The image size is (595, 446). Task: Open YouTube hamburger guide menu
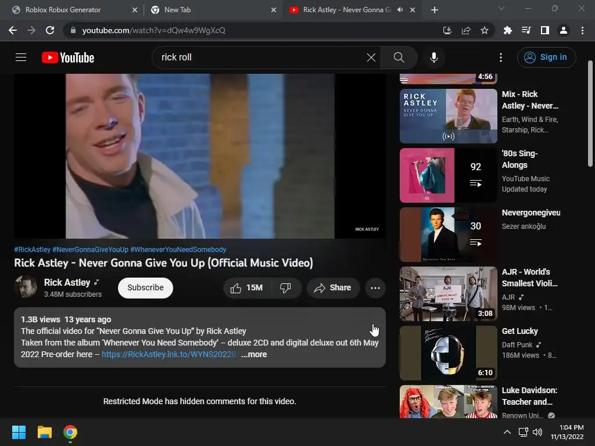(x=21, y=57)
